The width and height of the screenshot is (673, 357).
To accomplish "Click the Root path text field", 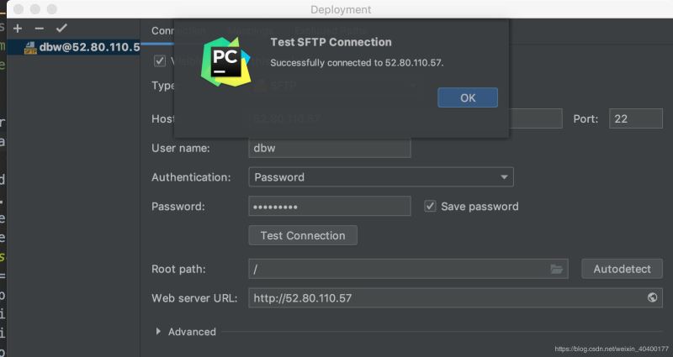I will [395, 269].
